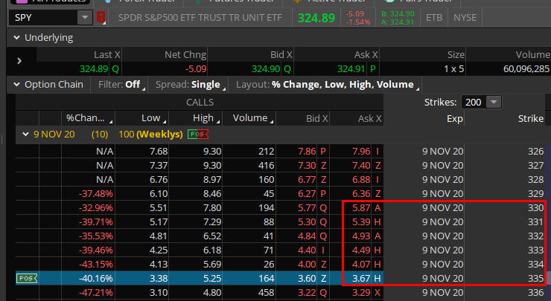Click volume 458 in 336 strike row
Screen dimensions: 551x301
point(266,292)
